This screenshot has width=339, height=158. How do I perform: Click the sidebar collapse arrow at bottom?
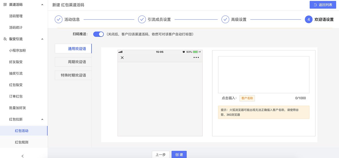23,156
